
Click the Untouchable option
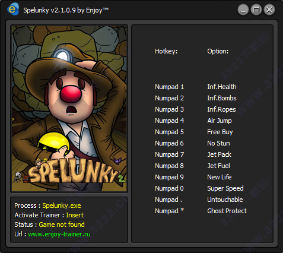[x=225, y=200]
